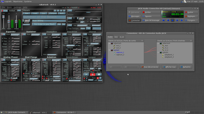Collapse the rakarrack output ports tree
Image resolution: width=204 pixels, height=114 pixels.
click(109, 43)
